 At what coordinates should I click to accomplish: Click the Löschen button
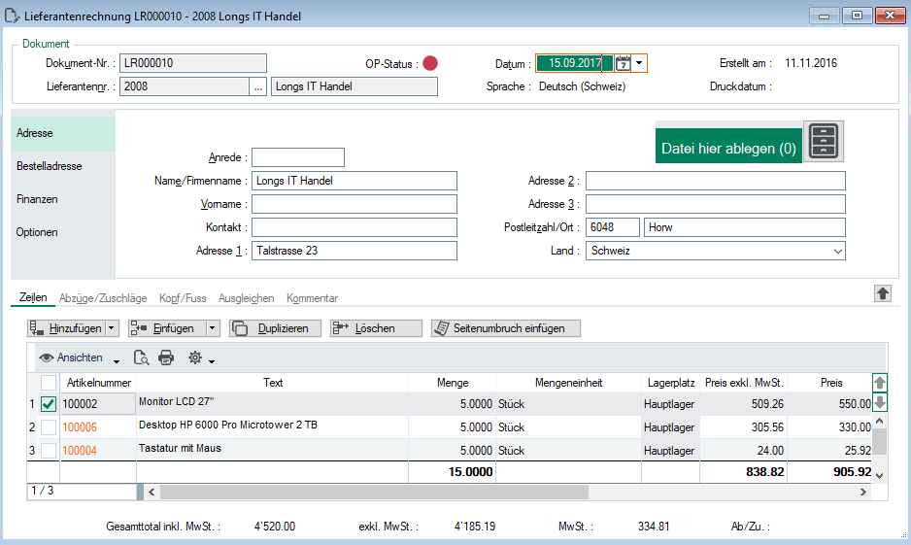coord(376,328)
